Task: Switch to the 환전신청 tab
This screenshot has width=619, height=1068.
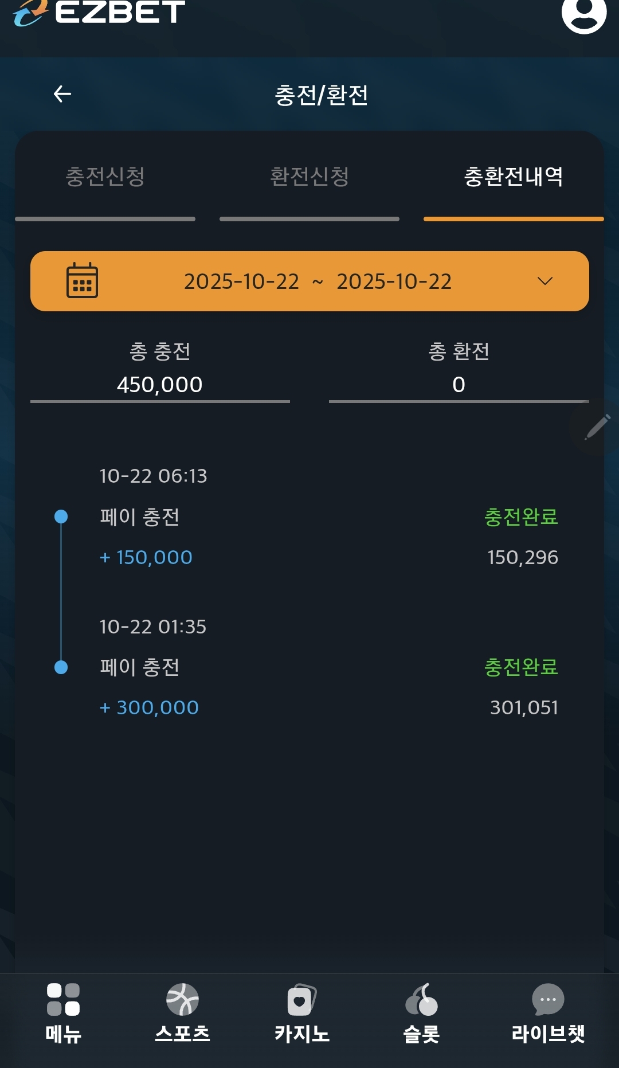Action: tap(309, 177)
